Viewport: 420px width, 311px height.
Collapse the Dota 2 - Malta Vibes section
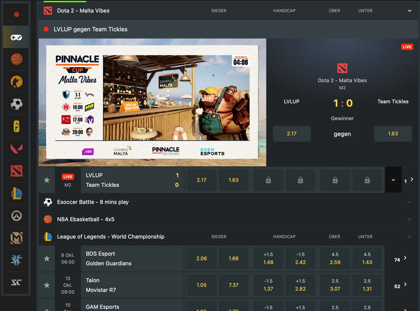tap(409, 10)
